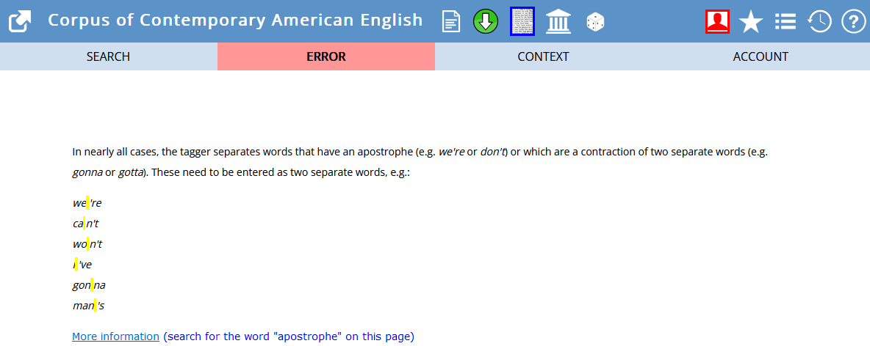This screenshot has width=870, height=346.
Task: Follow the More information link
Action: 116,336
